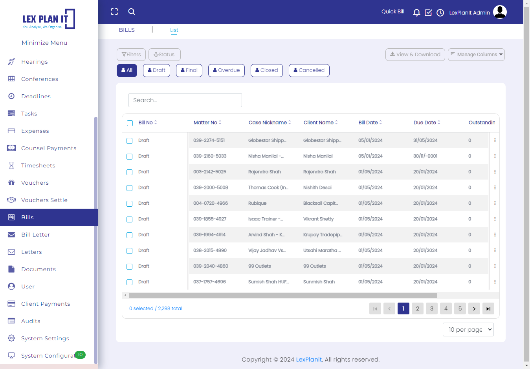Viewport: 530px width, 369px height.
Task: Go to next page using arrow
Action: pyautogui.click(x=474, y=308)
